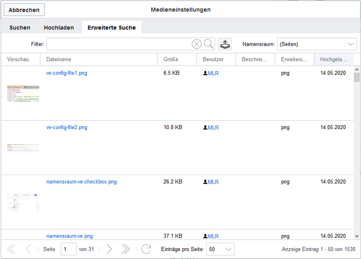Go to the first page using double-left arrows
Viewport: 361px width, 259px height.
point(11,249)
